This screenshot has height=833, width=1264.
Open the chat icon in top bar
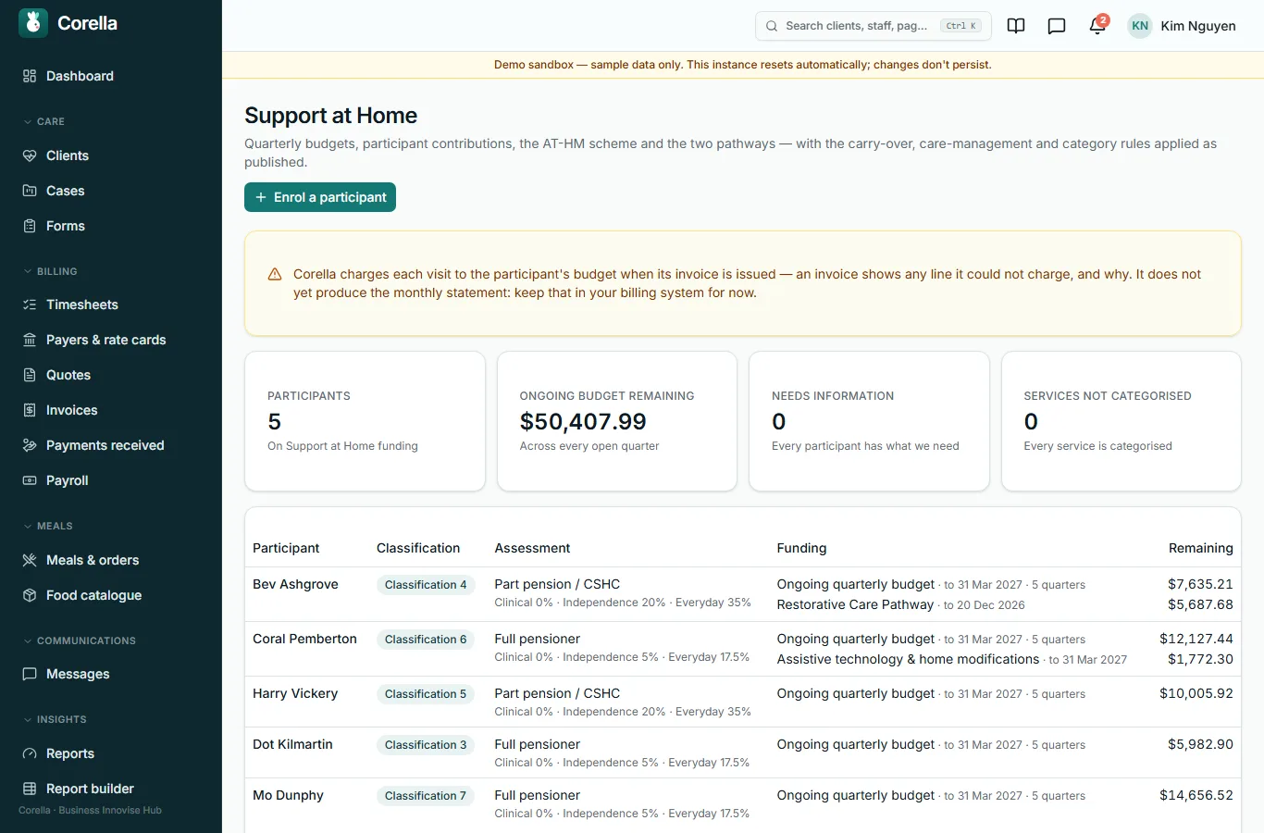(1057, 26)
